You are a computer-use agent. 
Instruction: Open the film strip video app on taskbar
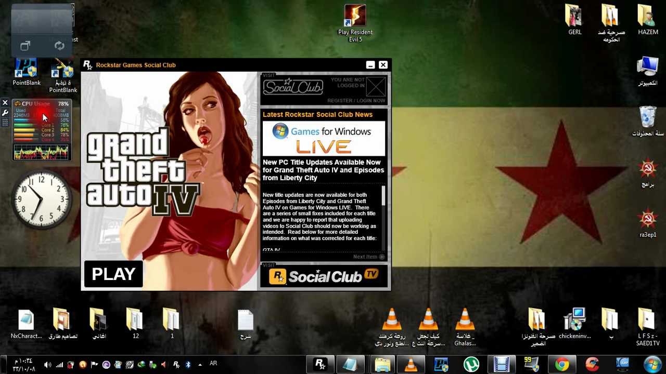point(502,365)
